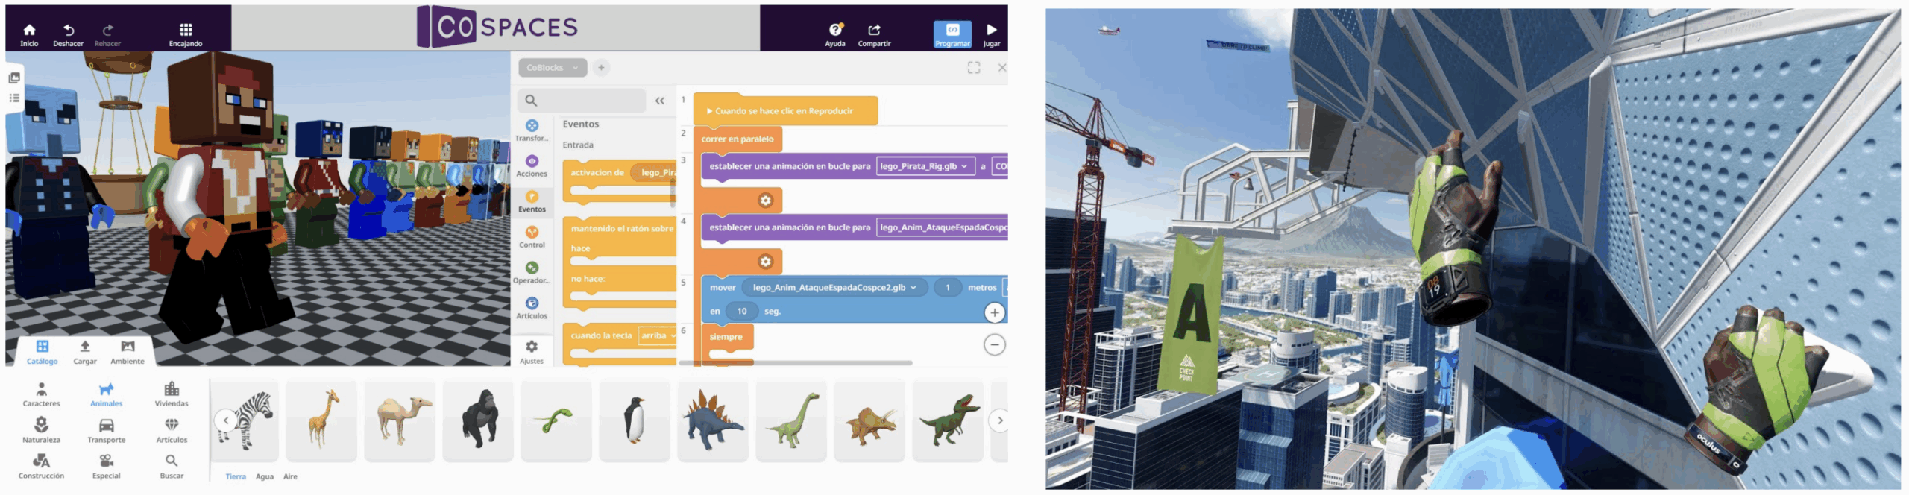Start the scene with Jugar
1909x495 pixels.
tap(992, 34)
